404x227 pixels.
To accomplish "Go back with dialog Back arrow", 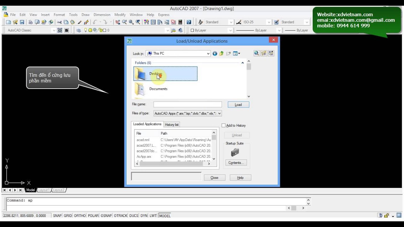I will 215,54.
